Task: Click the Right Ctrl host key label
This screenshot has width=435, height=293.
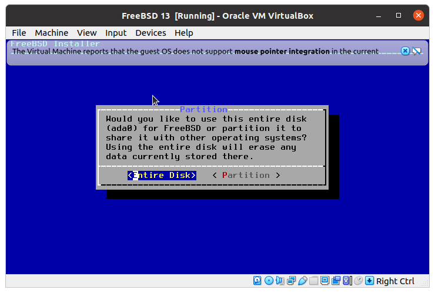Action: (x=395, y=281)
